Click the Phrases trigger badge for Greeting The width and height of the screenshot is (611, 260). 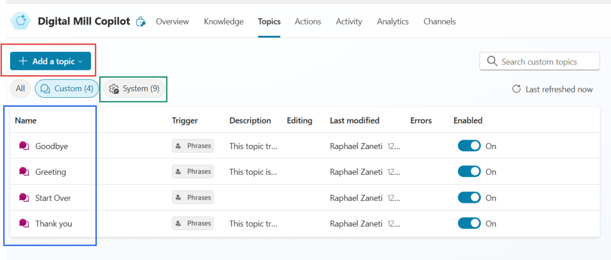point(193,171)
